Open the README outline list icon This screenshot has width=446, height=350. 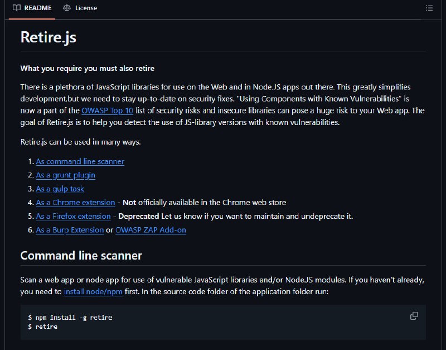[429, 8]
